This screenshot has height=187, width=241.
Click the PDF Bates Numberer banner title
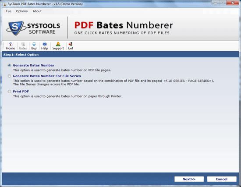[x=124, y=25]
